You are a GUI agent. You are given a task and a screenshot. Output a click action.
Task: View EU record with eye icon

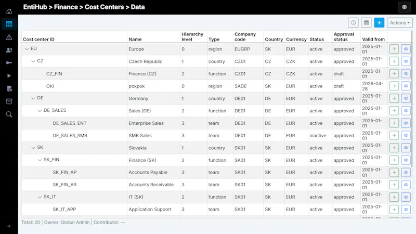pyautogui.click(x=406, y=49)
